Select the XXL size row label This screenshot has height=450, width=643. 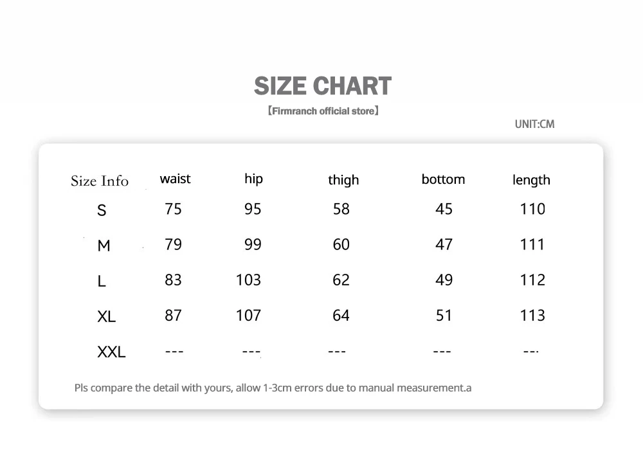[x=111, y=352]
